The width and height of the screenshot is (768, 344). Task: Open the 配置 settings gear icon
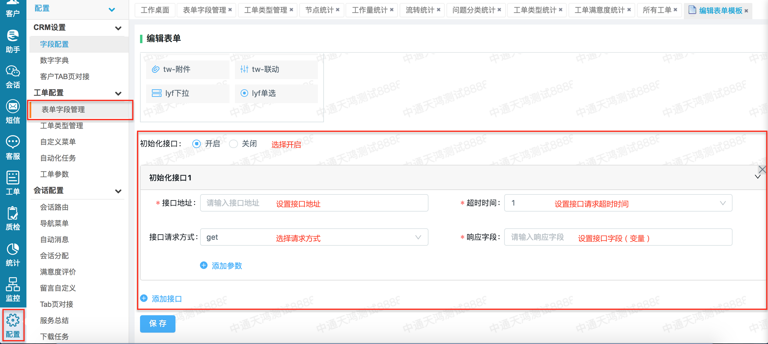[x=13, y=321]
